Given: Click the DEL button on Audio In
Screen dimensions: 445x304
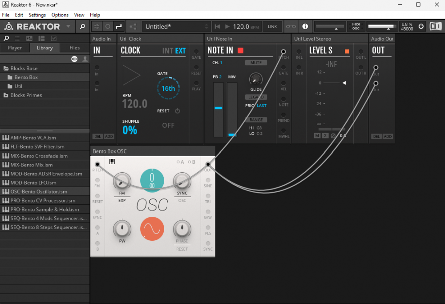Looking at the screenshot, I should pos(97,137).
